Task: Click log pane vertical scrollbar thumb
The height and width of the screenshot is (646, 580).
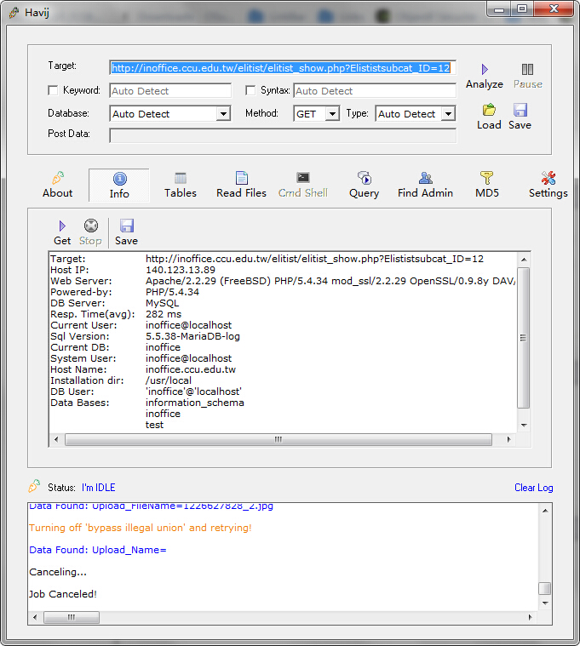Action: tap(544, 588)
